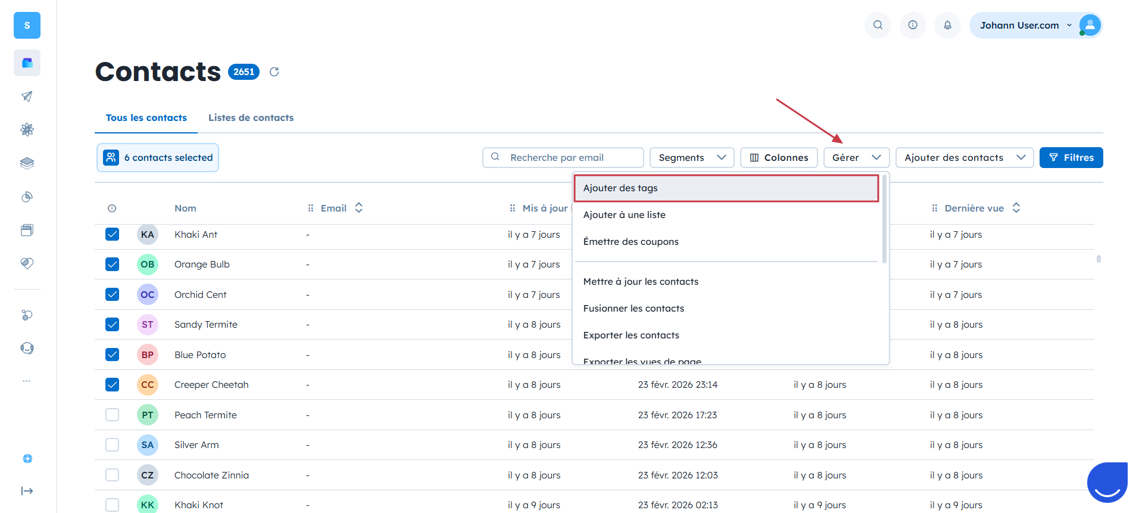Check the Chocolate Zinnia contact checkbox

pos(112,475)
